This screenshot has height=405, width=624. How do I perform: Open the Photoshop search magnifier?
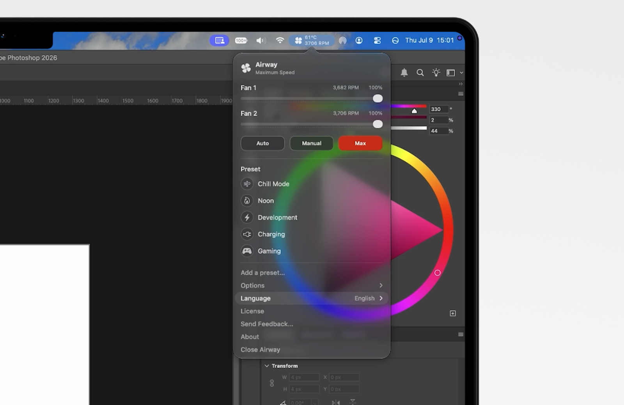[x=420, y=73]
